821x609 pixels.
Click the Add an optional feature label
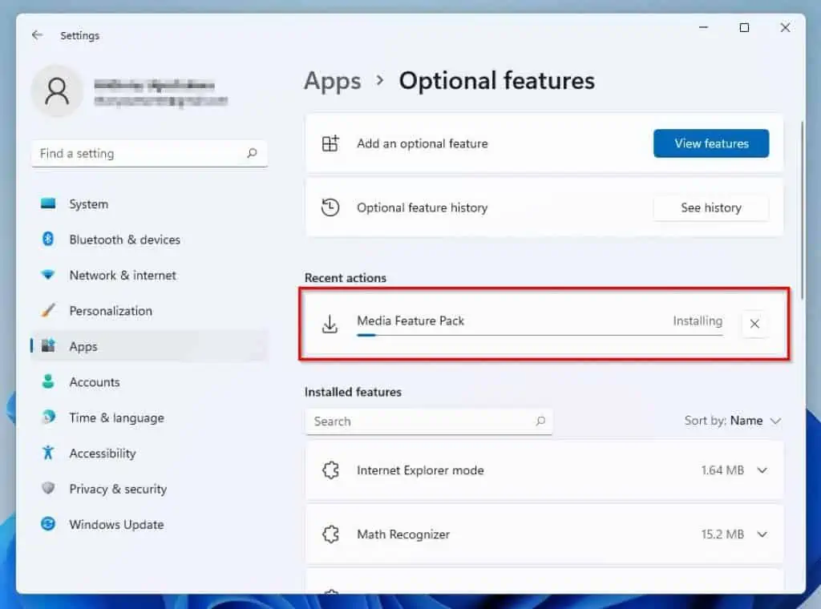422,143
